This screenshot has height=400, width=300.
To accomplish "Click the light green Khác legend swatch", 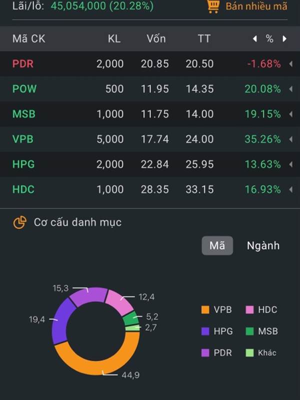I will pyautogui.click(x=249, y=353).
